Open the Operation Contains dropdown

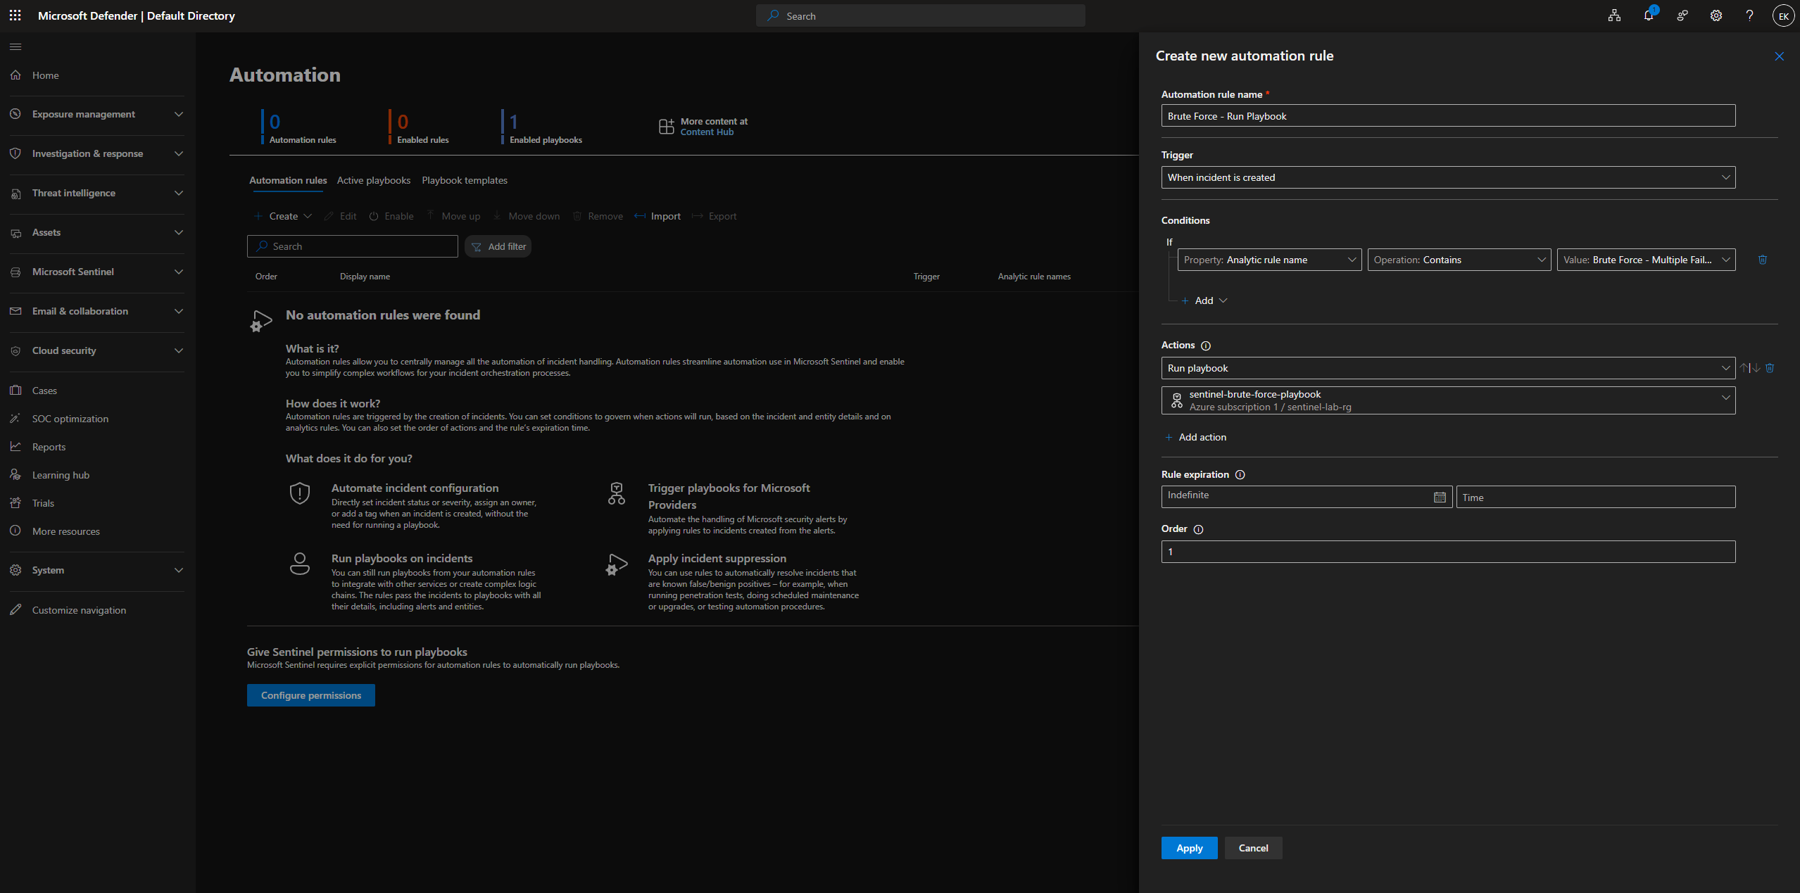1459,260
